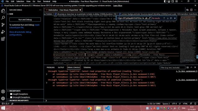
Task: Open the Extensions view
Action: click(3, 39)
